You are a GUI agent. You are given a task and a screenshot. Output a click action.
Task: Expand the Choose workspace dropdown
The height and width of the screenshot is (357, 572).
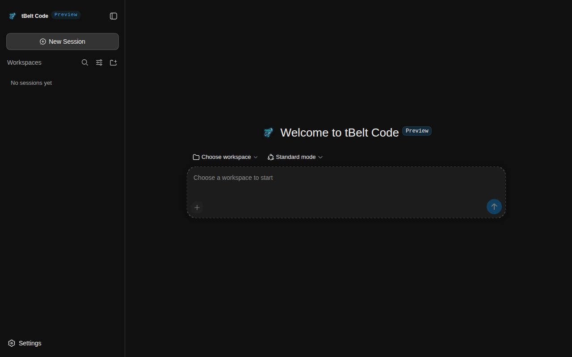point(225,157)
